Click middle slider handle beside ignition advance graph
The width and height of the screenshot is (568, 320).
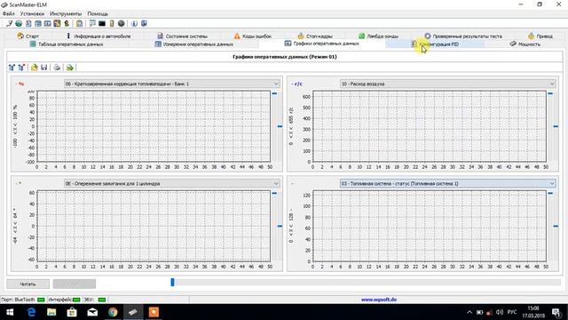tap(280, 226)
